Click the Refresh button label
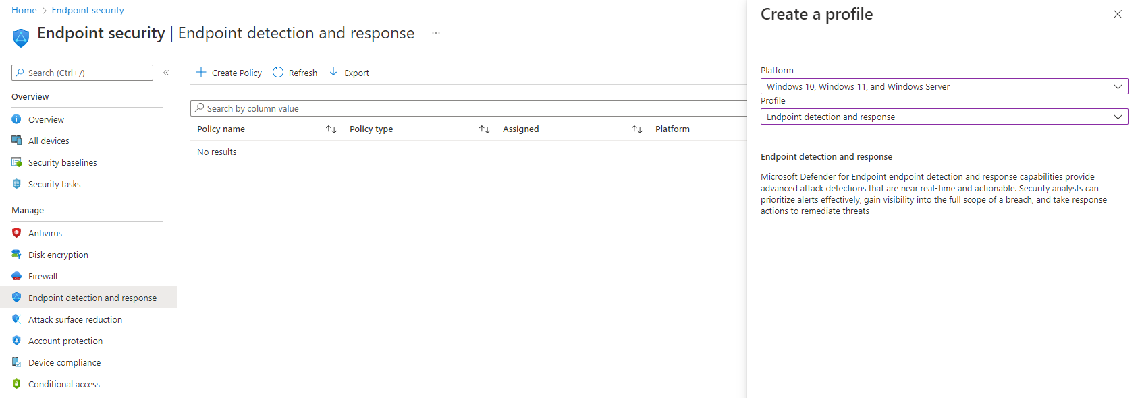The width and height of the screenshot is (1142, 398). pos(303,73)
